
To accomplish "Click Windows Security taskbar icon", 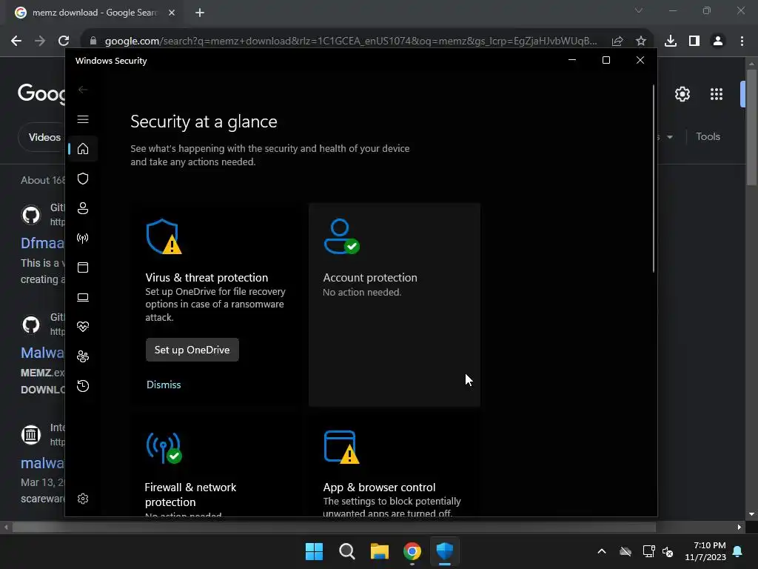I will (445, 551).
